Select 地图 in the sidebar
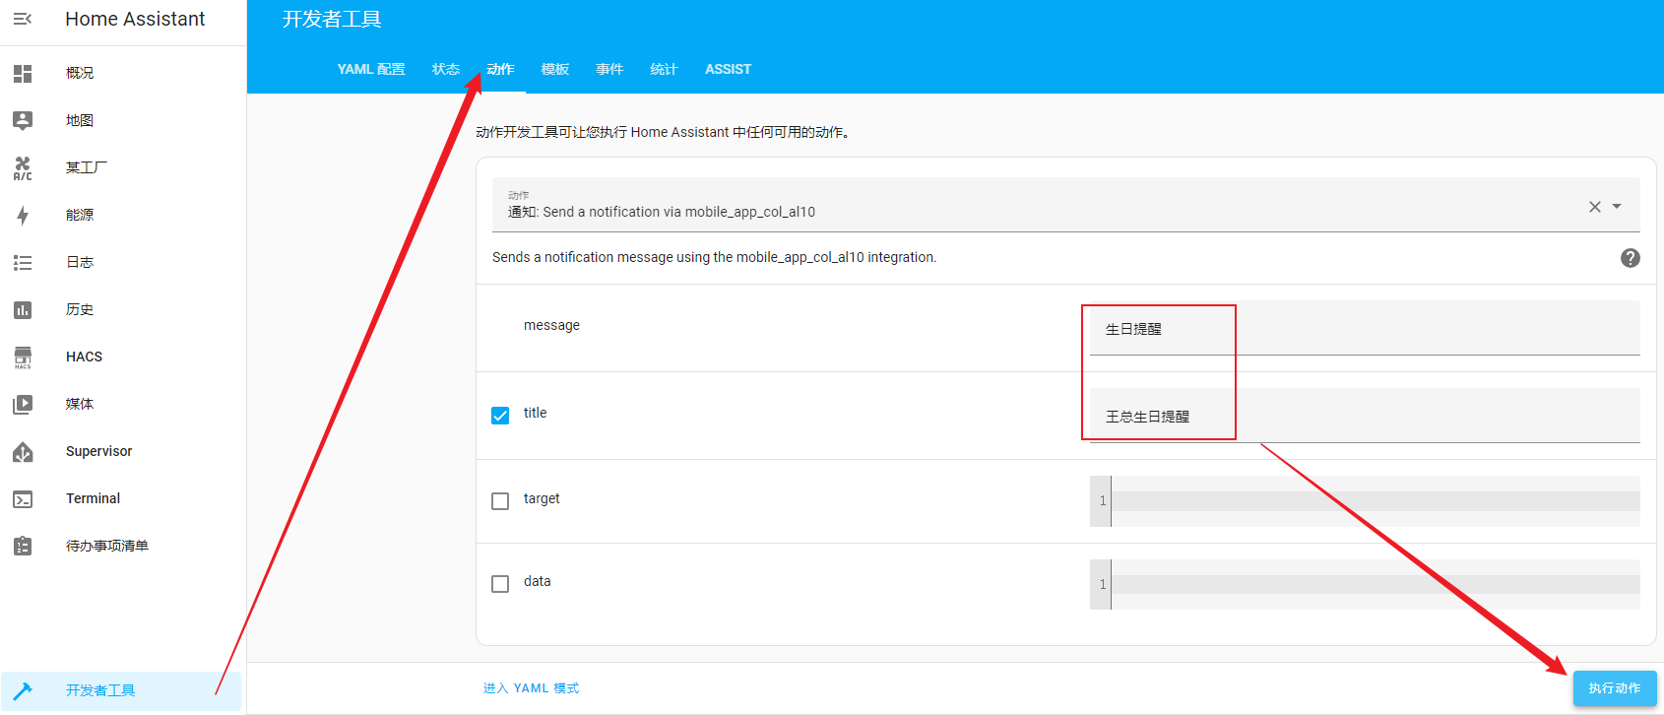Image resolution: width=1664 pixels, height=715 pixels. 80,120
